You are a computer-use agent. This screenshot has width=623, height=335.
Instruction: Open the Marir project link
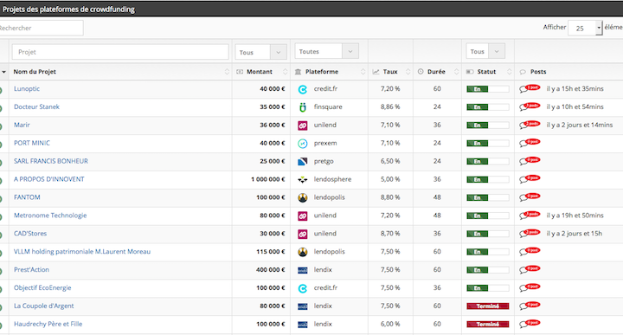[22, 125]
